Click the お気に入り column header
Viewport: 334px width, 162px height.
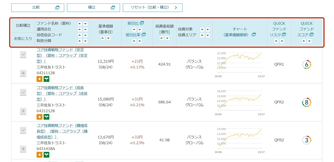pos(23,39)
